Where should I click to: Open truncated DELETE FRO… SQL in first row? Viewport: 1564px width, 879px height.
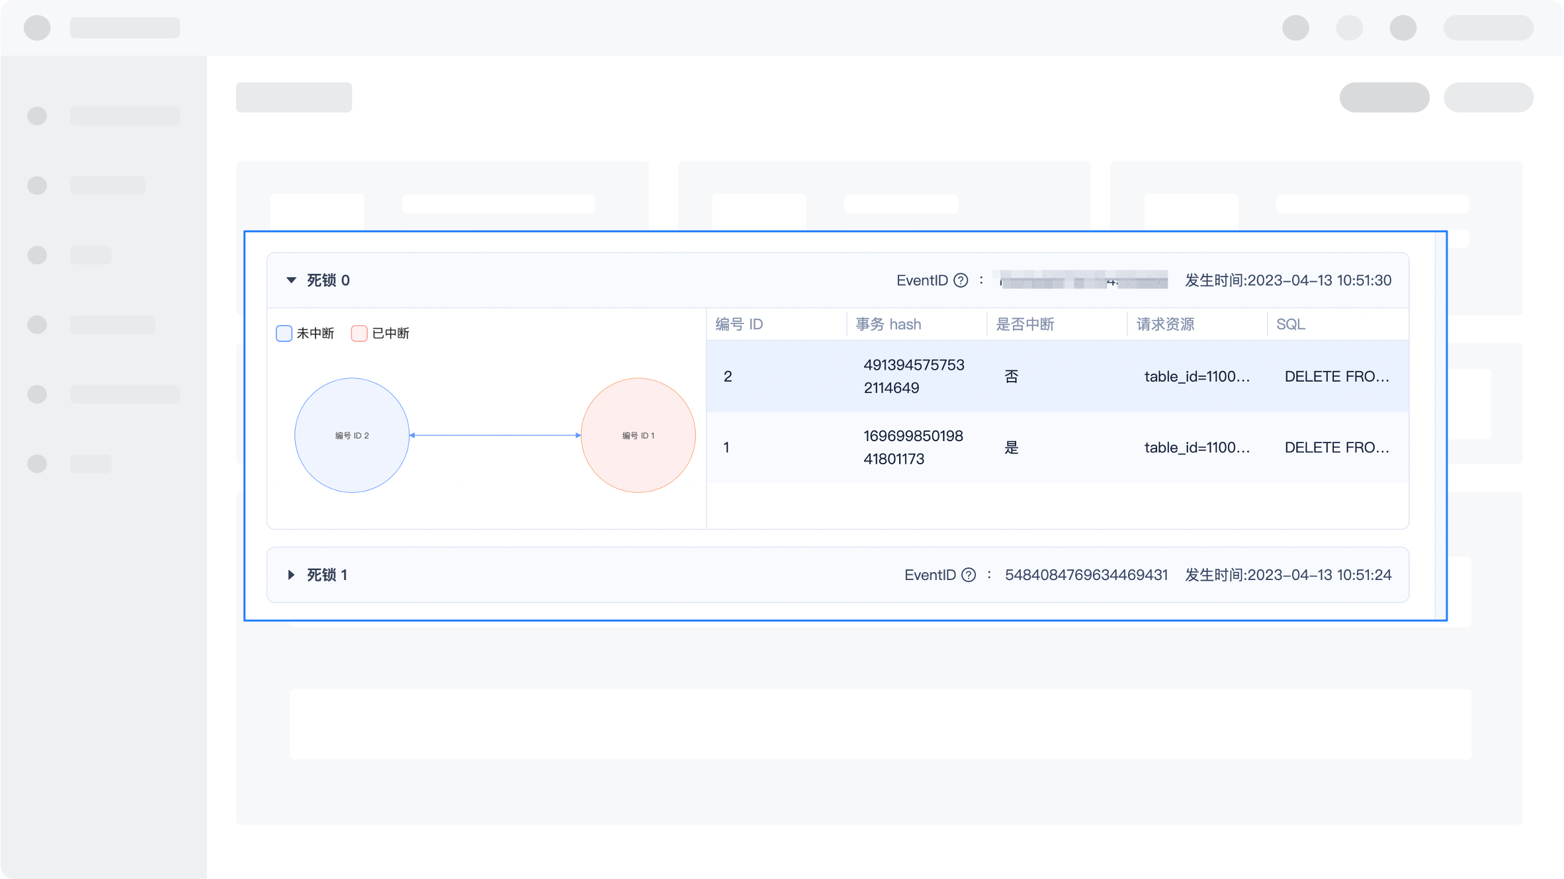click(1336, 376)
